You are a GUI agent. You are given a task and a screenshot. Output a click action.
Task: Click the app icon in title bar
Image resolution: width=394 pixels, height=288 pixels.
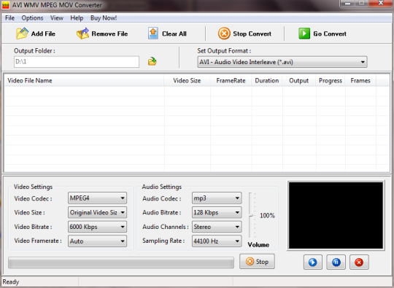point(6,5)
